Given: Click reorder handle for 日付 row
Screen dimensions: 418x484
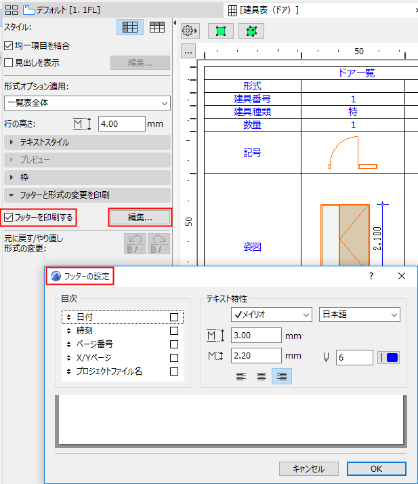Looking at the screenshot, I should tap(69, 317).
